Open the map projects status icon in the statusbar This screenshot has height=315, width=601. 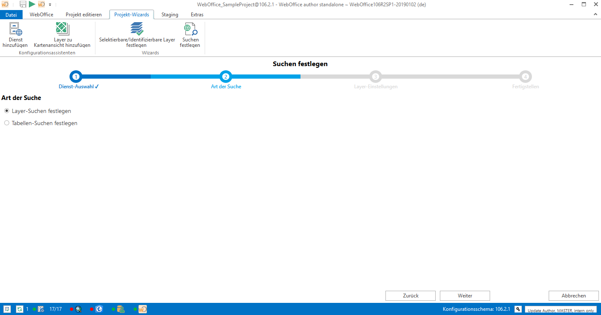coord(41,309)
